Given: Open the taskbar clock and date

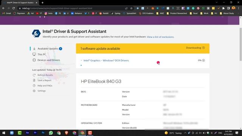Looking at the screenshot, I should pos(228,133).
